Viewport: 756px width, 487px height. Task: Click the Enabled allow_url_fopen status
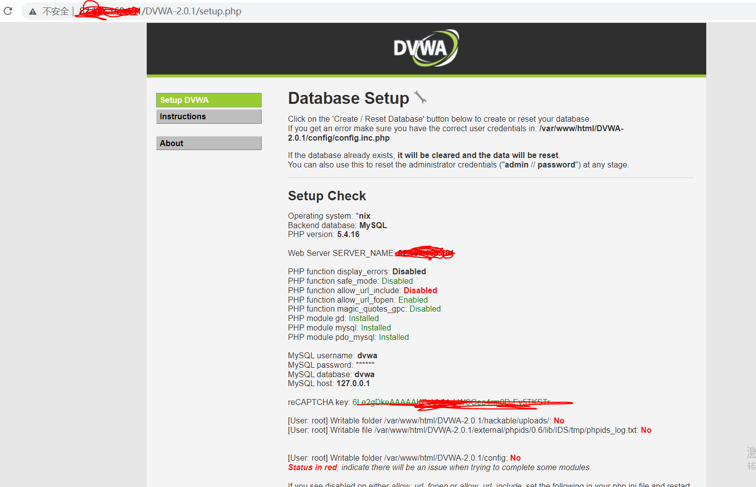[413, 300]
